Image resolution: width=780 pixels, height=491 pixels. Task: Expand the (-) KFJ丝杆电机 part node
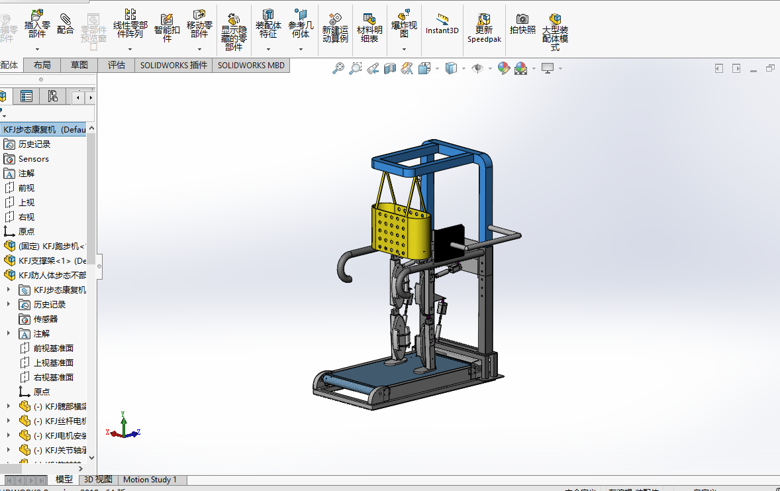click(x=9, y=421)
